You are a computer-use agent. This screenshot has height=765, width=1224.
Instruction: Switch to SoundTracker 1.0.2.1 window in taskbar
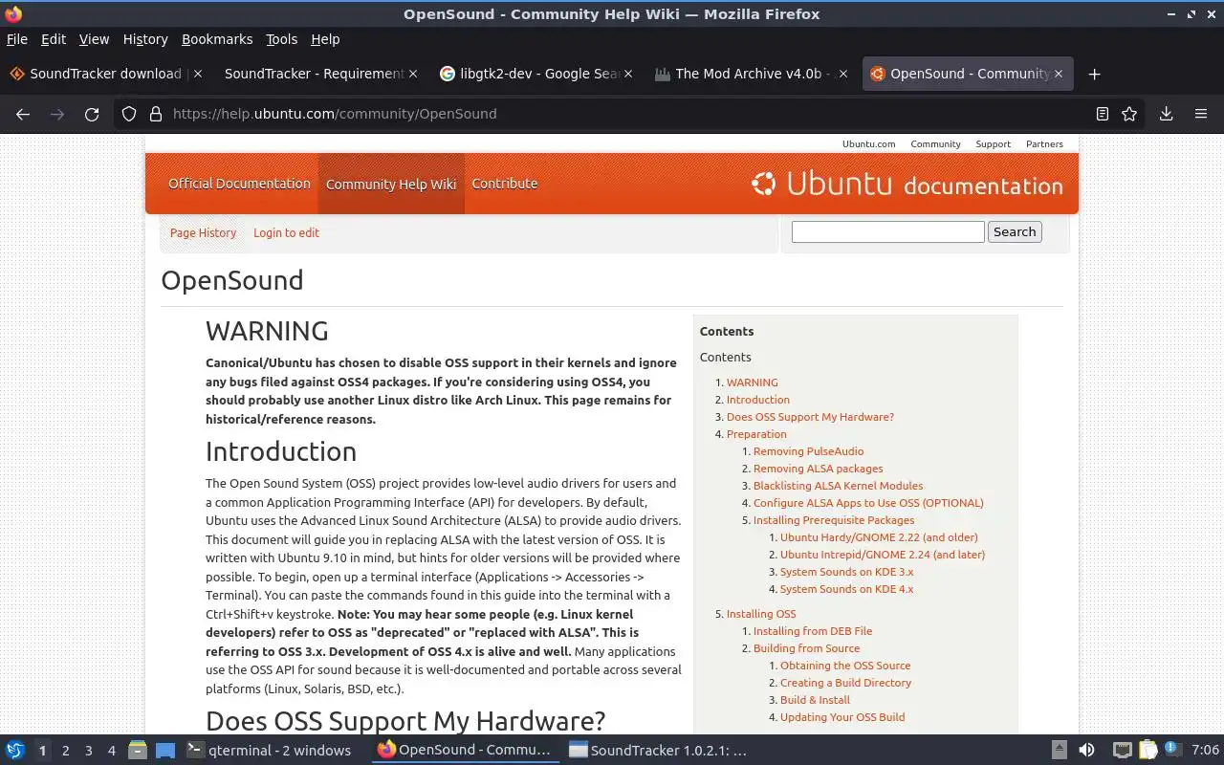657,751
